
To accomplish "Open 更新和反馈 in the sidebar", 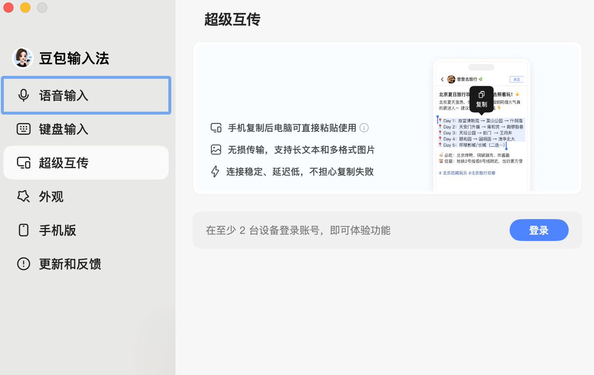I will [x=86, y=264].
